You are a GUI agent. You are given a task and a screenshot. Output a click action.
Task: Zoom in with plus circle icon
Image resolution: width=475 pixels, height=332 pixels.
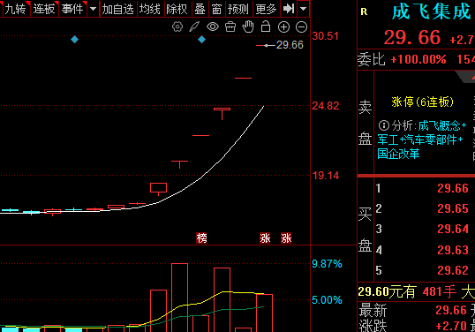coord(283,27)
